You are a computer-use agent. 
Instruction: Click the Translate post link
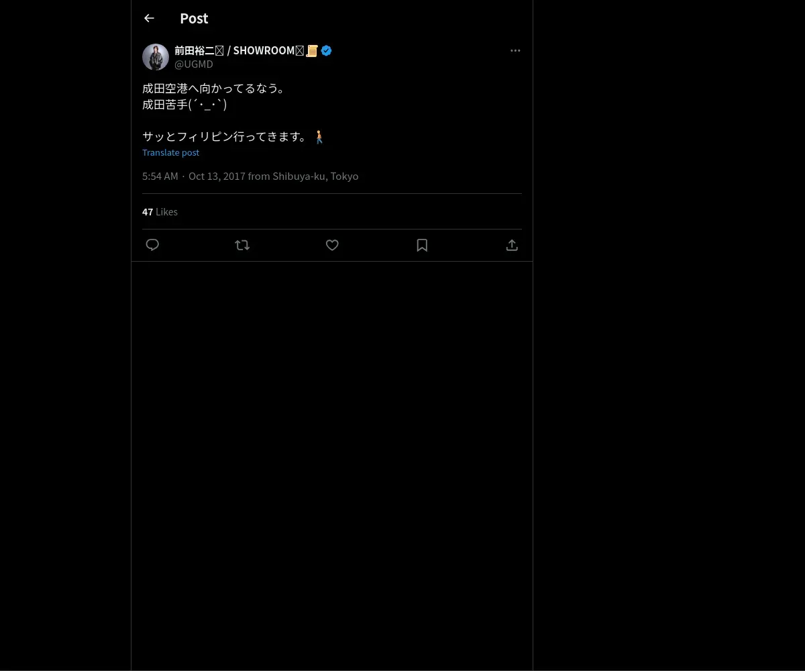[x=170, y=152]
